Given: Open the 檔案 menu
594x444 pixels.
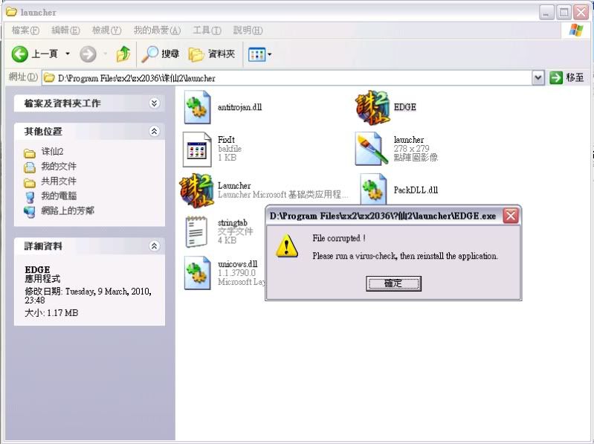Looking at the screenshot, I should [25, 30].
